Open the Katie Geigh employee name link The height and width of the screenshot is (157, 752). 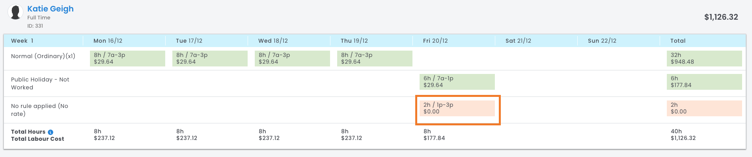point(50,9)
